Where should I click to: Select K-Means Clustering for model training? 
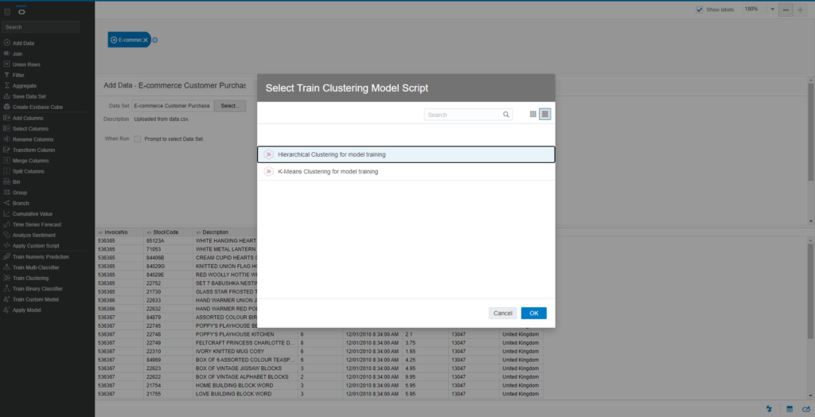click(x=406, y=172)
